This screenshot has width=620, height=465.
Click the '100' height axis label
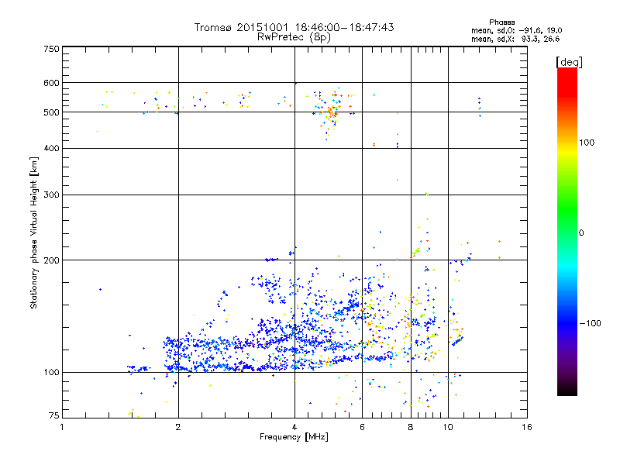coord(51,373)
